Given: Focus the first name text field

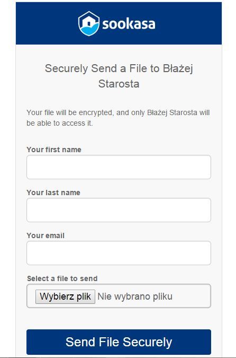Looking at the screenshot, I should click(x=119, y=167).
